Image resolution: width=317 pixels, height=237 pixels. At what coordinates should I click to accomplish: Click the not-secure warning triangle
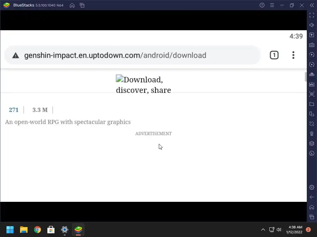pos(15,56)
